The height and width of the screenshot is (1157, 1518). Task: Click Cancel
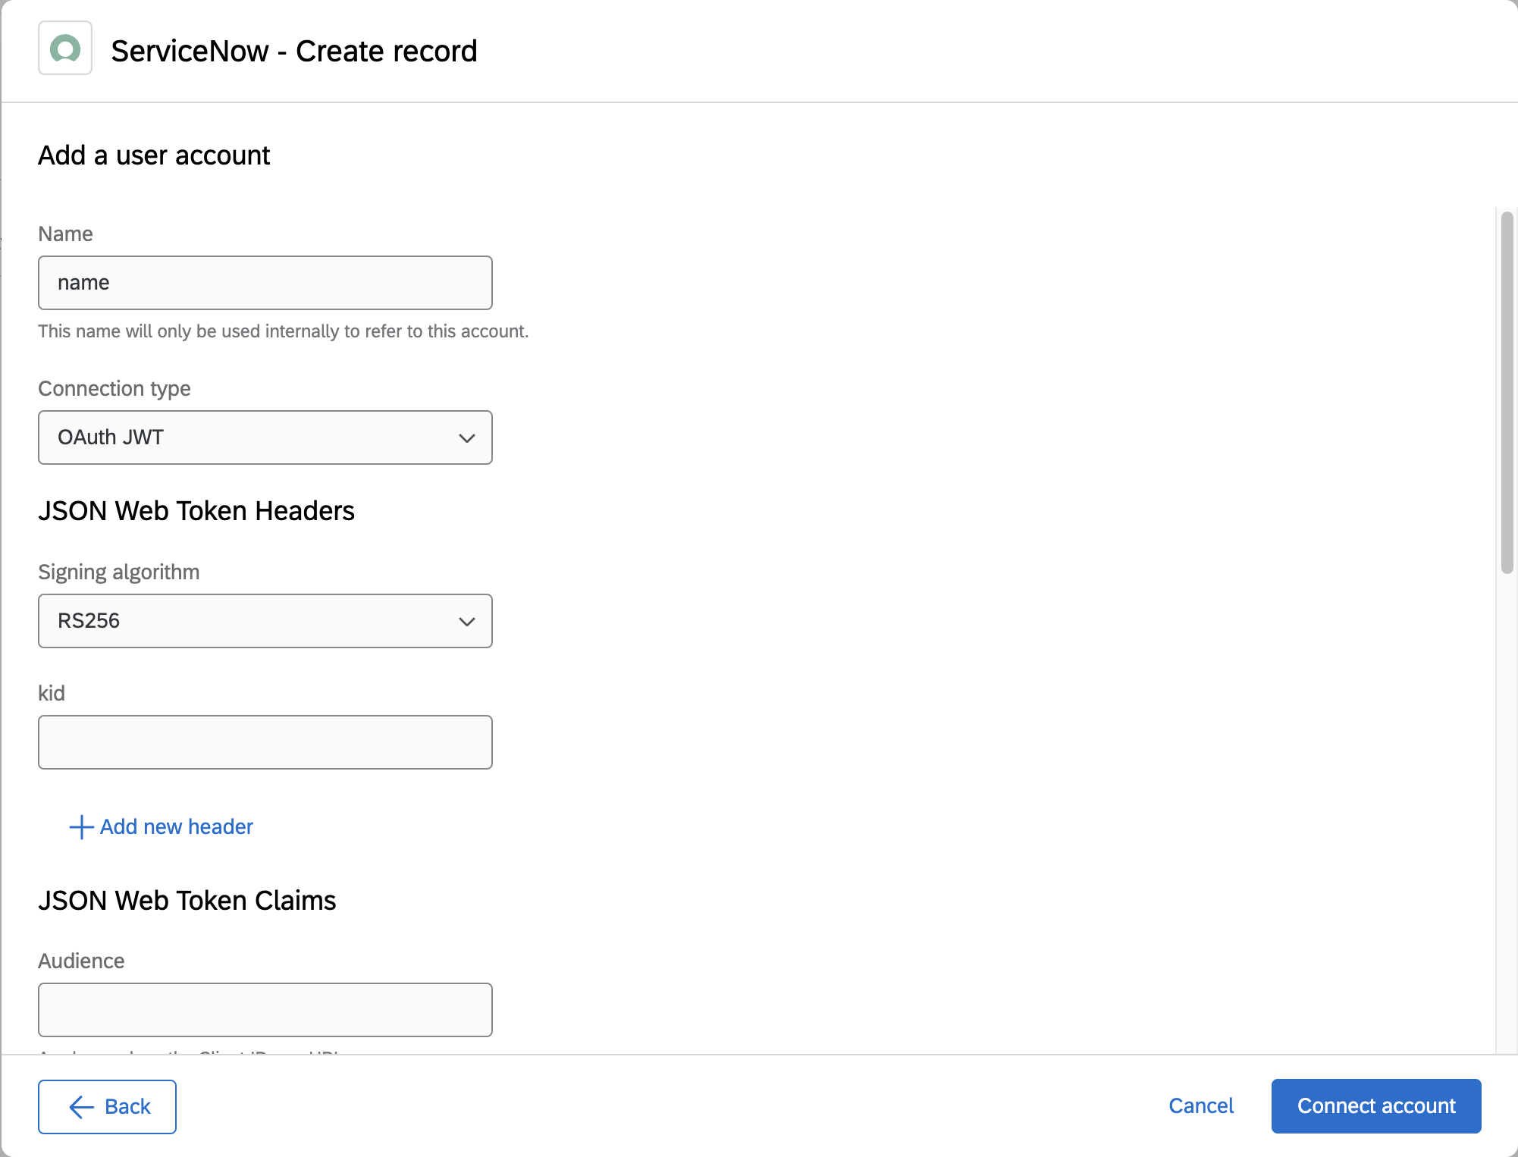pos(1201,1106)
